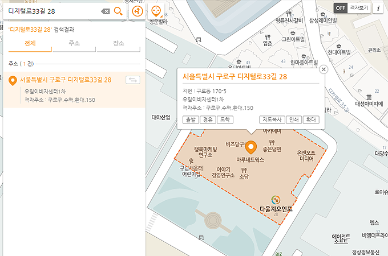The width and height of the screenshot is (388, 256).
Task: Switch to the 전체 results tab
Action: pyautogui.click(x=30, y=44)
